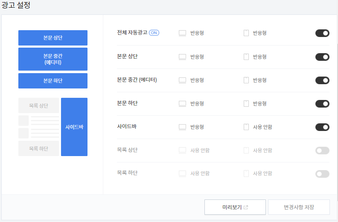Click the ON badge beside 전체 자동광고
This screenshot has height=222, width=338.
(154, 33)
